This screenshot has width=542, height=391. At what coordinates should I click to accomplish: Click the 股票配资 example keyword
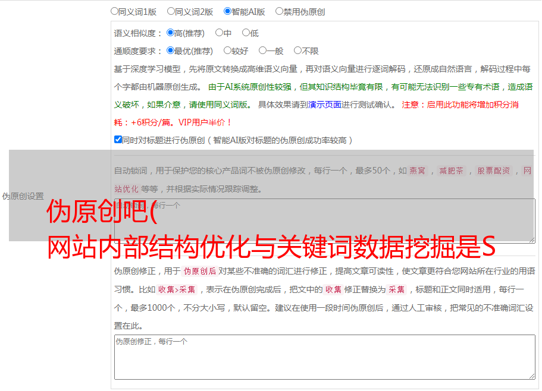493,171
